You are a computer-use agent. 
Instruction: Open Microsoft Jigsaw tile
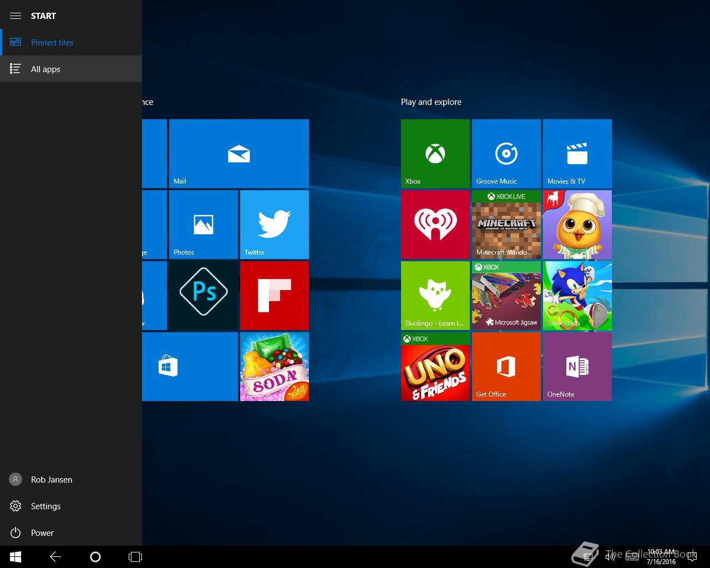click(506, 296)
